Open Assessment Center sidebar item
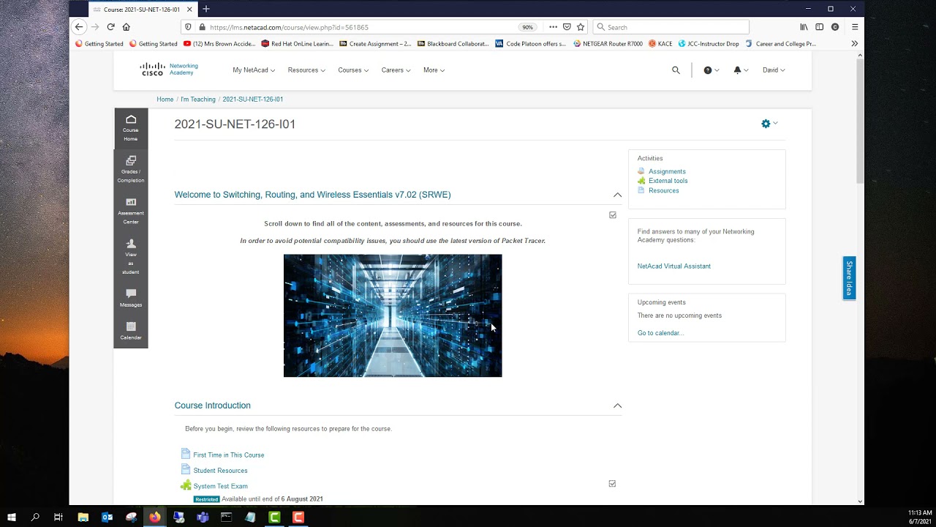 click(131, 211)
